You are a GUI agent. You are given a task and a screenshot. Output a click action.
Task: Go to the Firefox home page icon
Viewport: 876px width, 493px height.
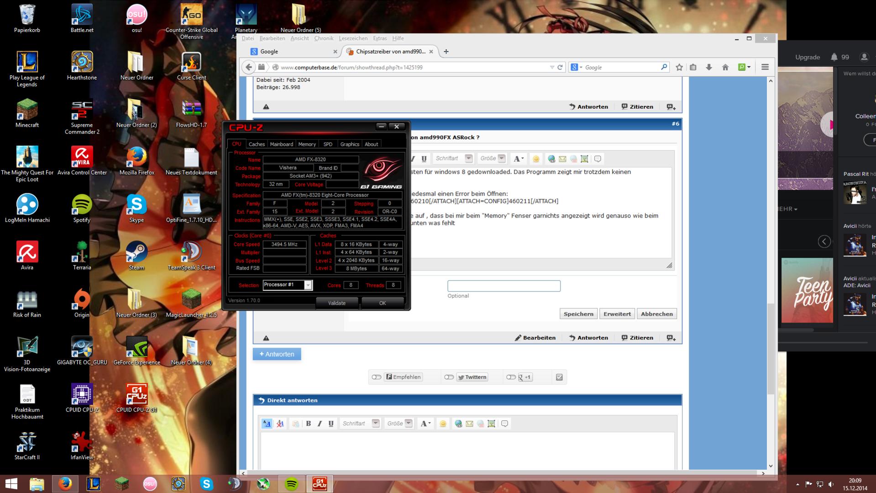point(725,67)
